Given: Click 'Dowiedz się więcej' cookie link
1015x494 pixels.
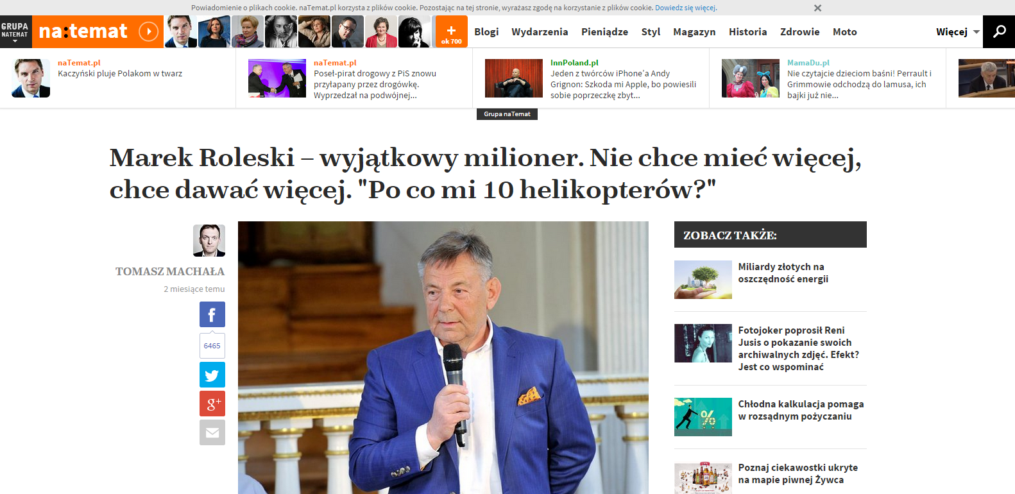Looking at the screenshot, I should click(685, 8).
